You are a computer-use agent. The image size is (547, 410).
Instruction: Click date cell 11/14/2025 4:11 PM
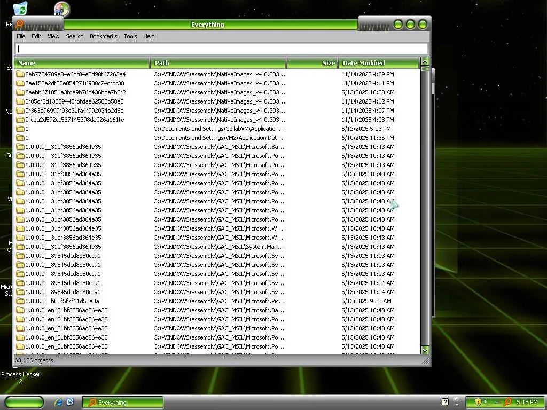coord(368,83)
